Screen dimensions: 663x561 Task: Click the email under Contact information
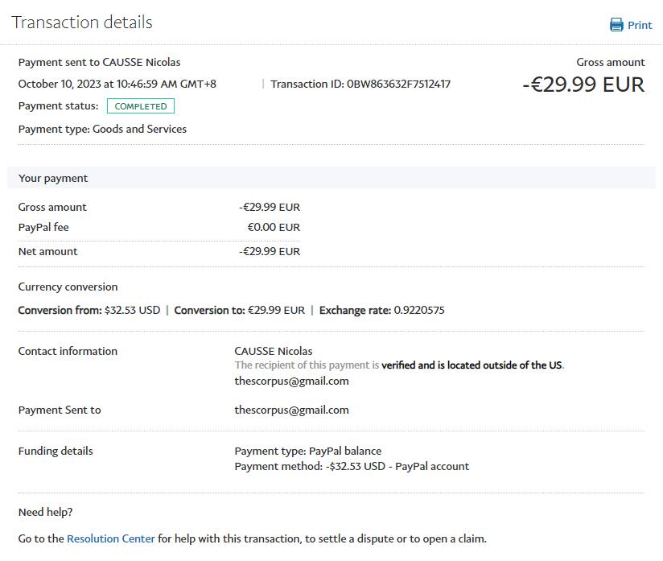coord(291,381)
